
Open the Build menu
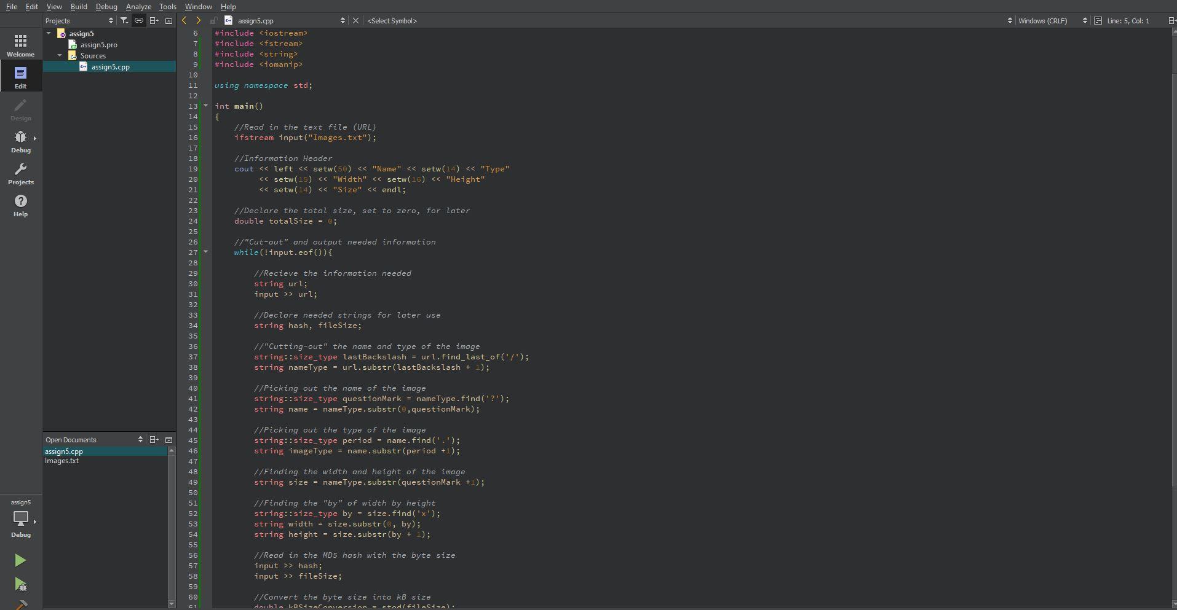tap(79, 7)
